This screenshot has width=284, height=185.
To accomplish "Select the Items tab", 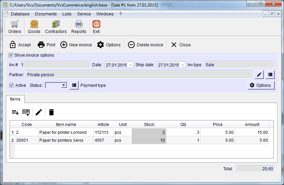I will click(x=15, y=99).
